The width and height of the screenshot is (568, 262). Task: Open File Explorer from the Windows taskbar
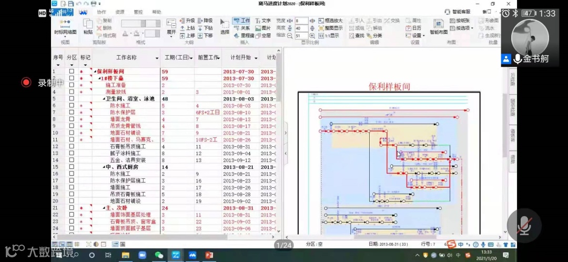click(x=126, y=255)
